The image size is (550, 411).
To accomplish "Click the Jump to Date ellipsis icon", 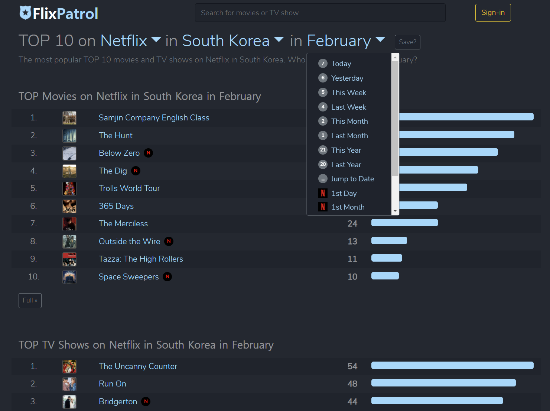I will coord(323,179).
